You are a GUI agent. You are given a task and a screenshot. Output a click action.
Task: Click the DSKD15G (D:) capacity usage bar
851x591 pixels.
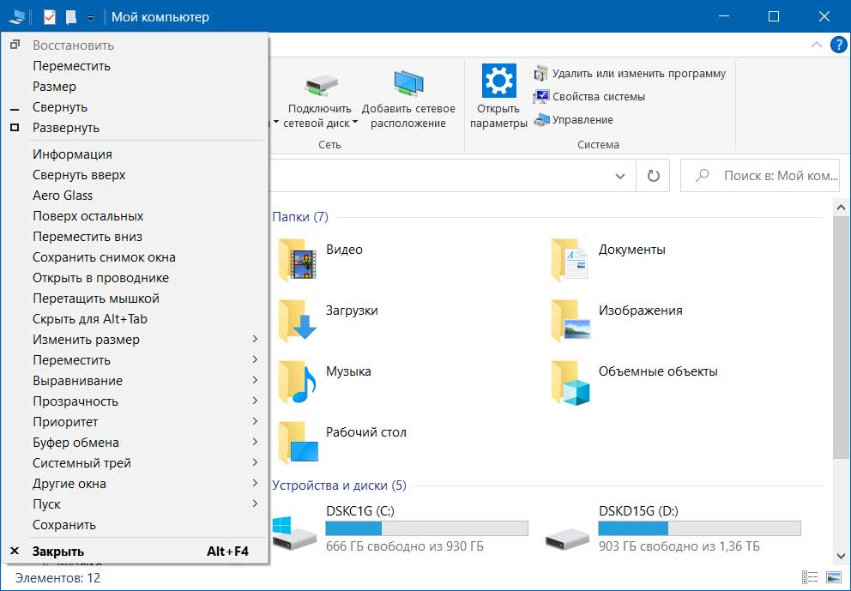[x=699, y=528]
